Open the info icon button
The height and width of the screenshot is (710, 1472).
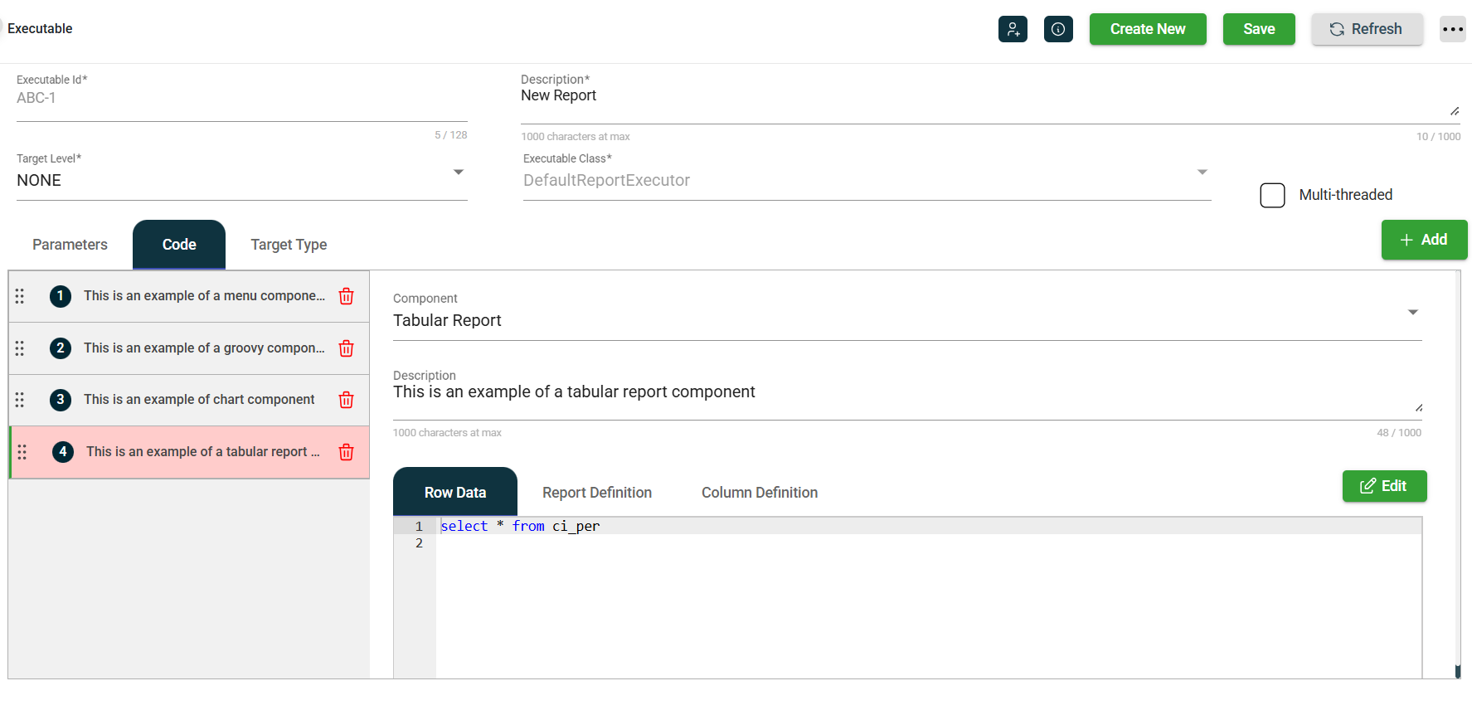[x=1058, y=29]
